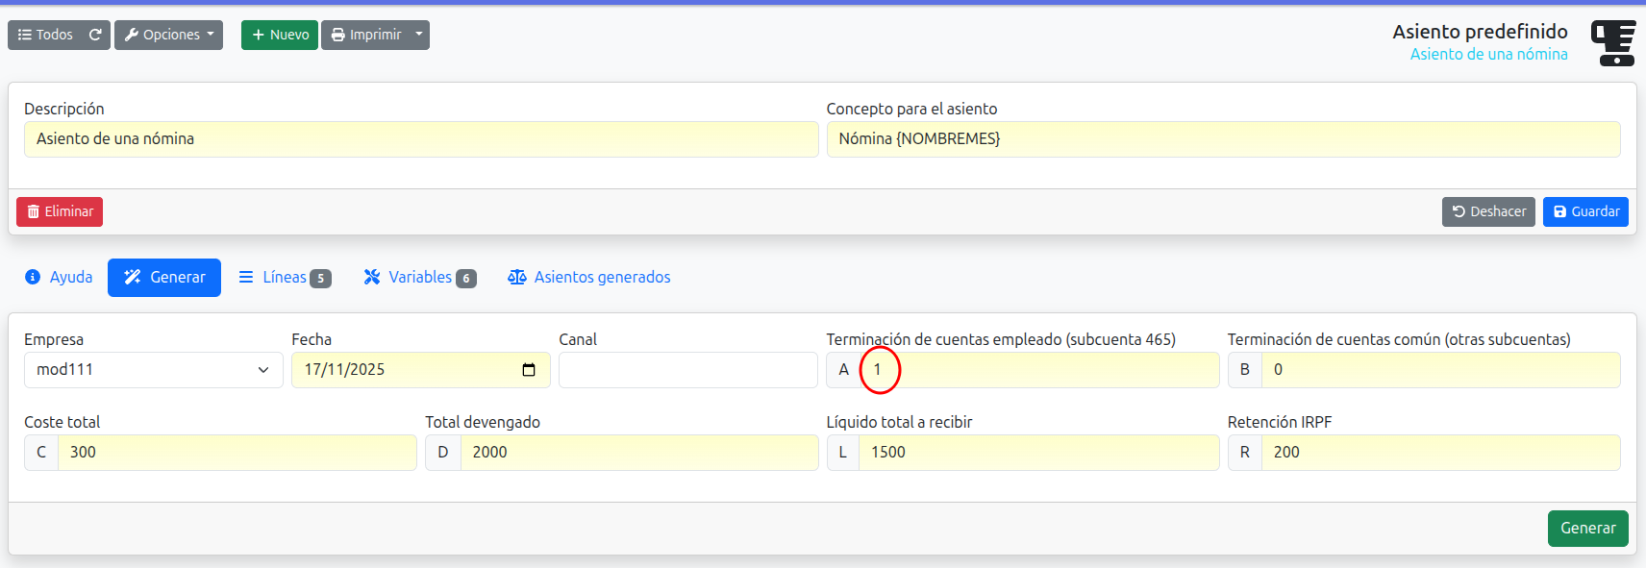Click the letter B field prefix

coord(1245,370)
